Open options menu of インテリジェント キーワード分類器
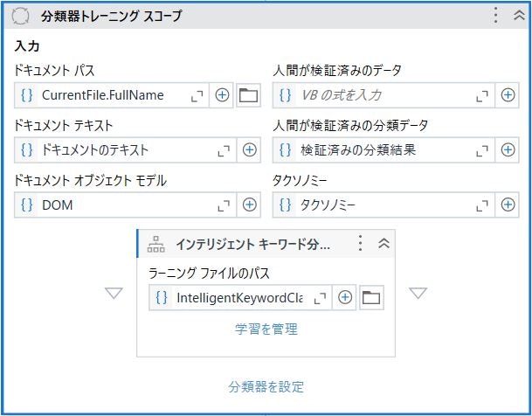 click(360, 243)
